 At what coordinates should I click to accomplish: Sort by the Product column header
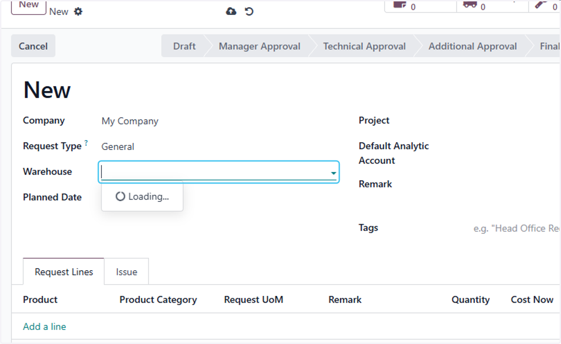click(40, 300)
